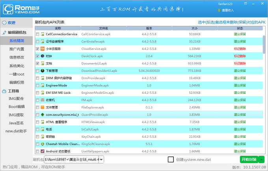Viewport: 268px width, 171px height.
Task: Click the 文件管理 orange folder icon
Action: [43, 107]
